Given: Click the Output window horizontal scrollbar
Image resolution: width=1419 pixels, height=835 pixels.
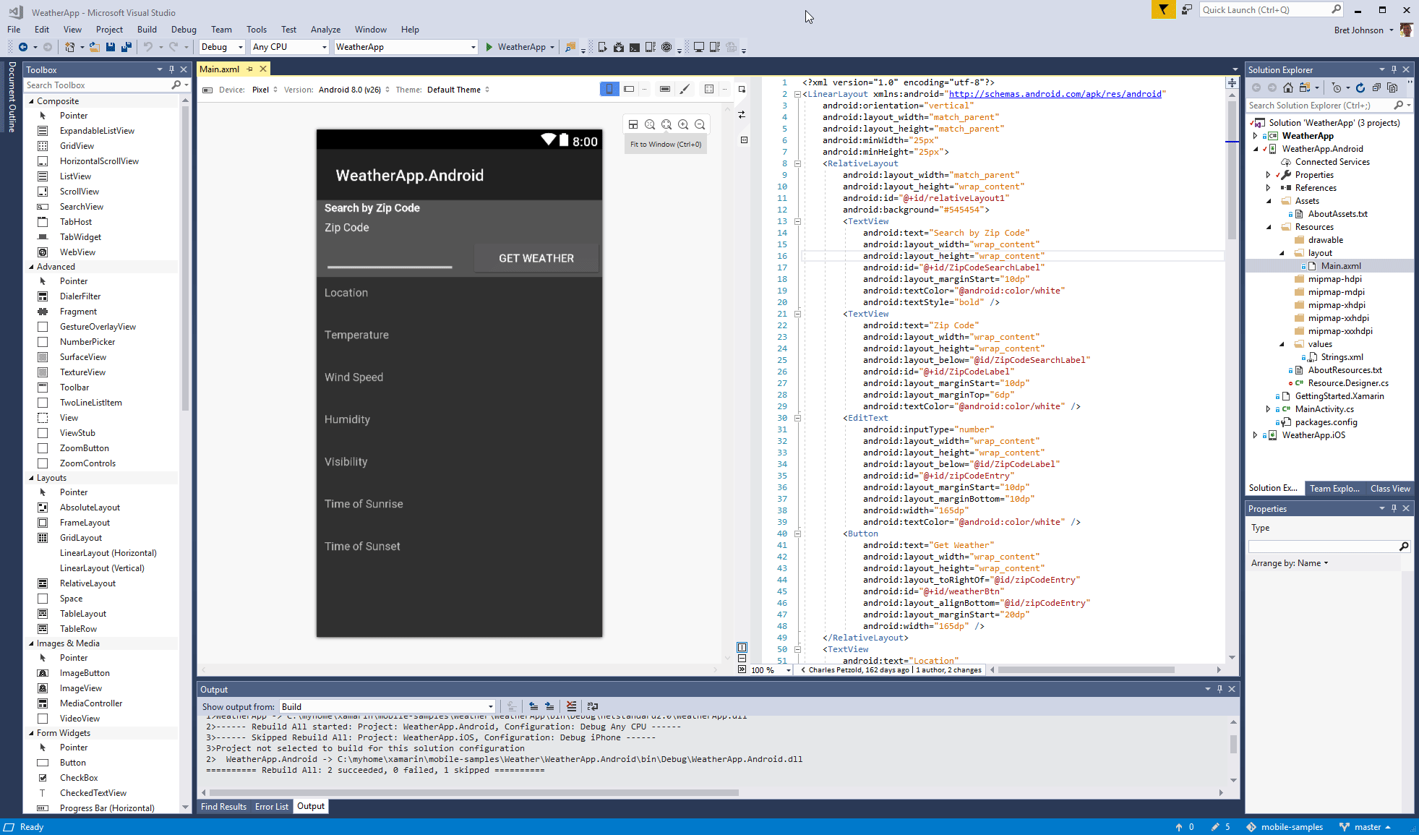Looking at the screenshot, I should pos(474,792).
